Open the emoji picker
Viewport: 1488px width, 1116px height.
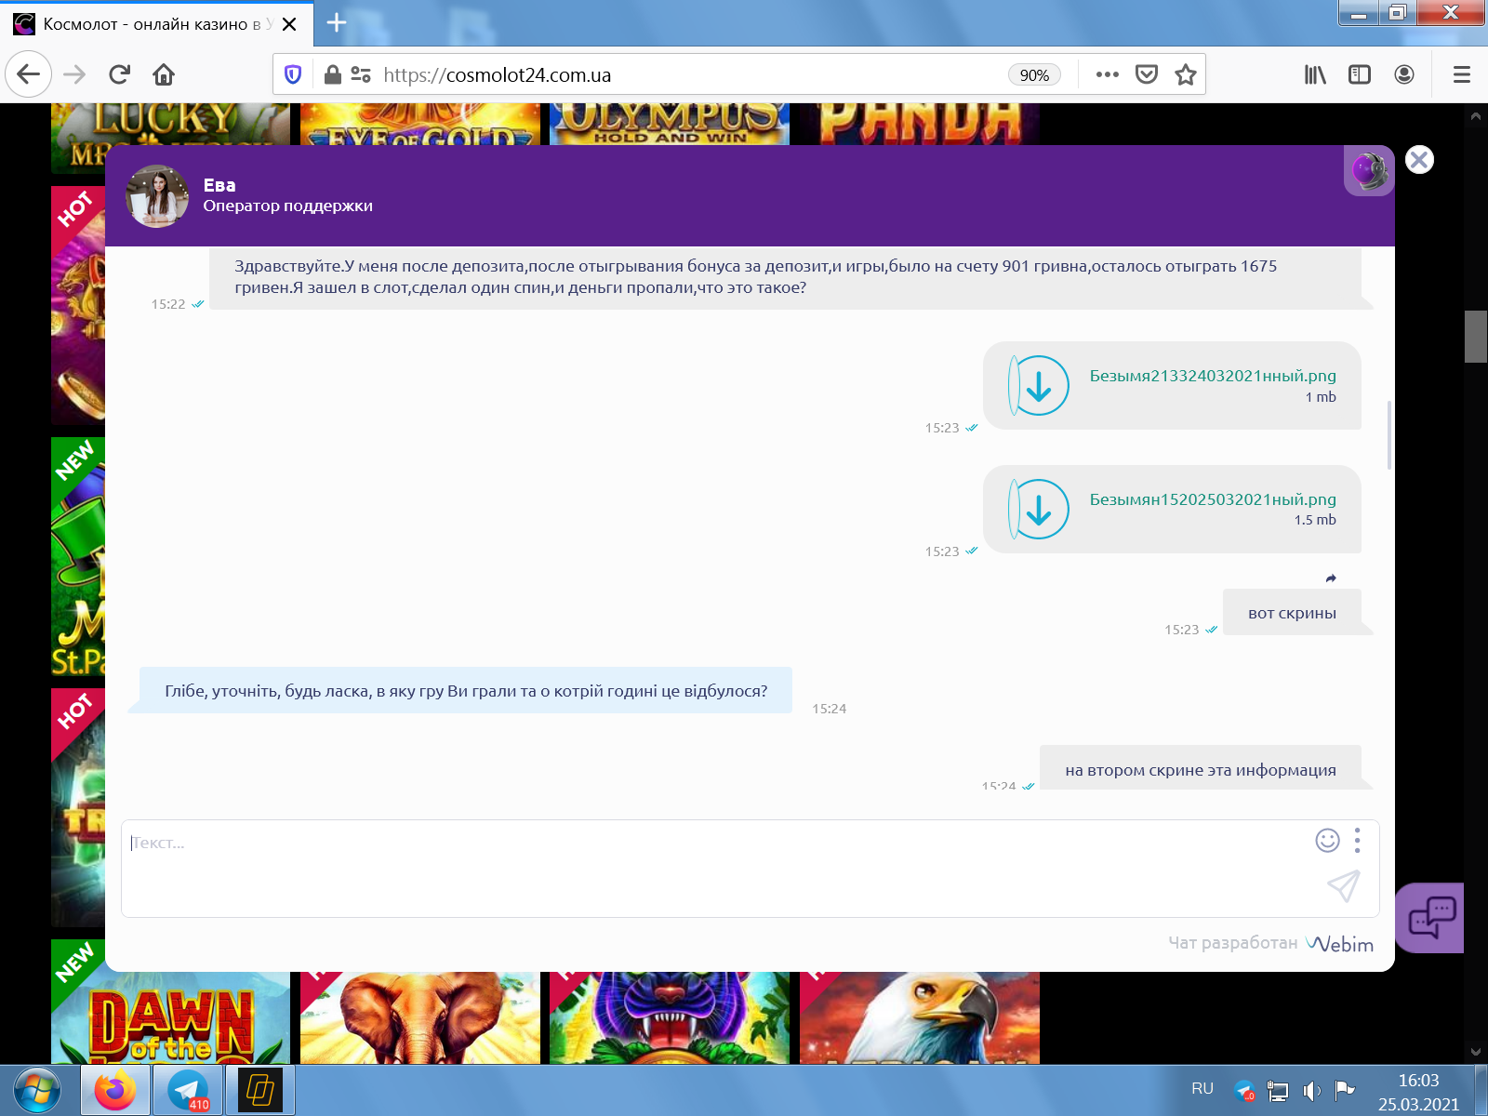[1327, 841]
